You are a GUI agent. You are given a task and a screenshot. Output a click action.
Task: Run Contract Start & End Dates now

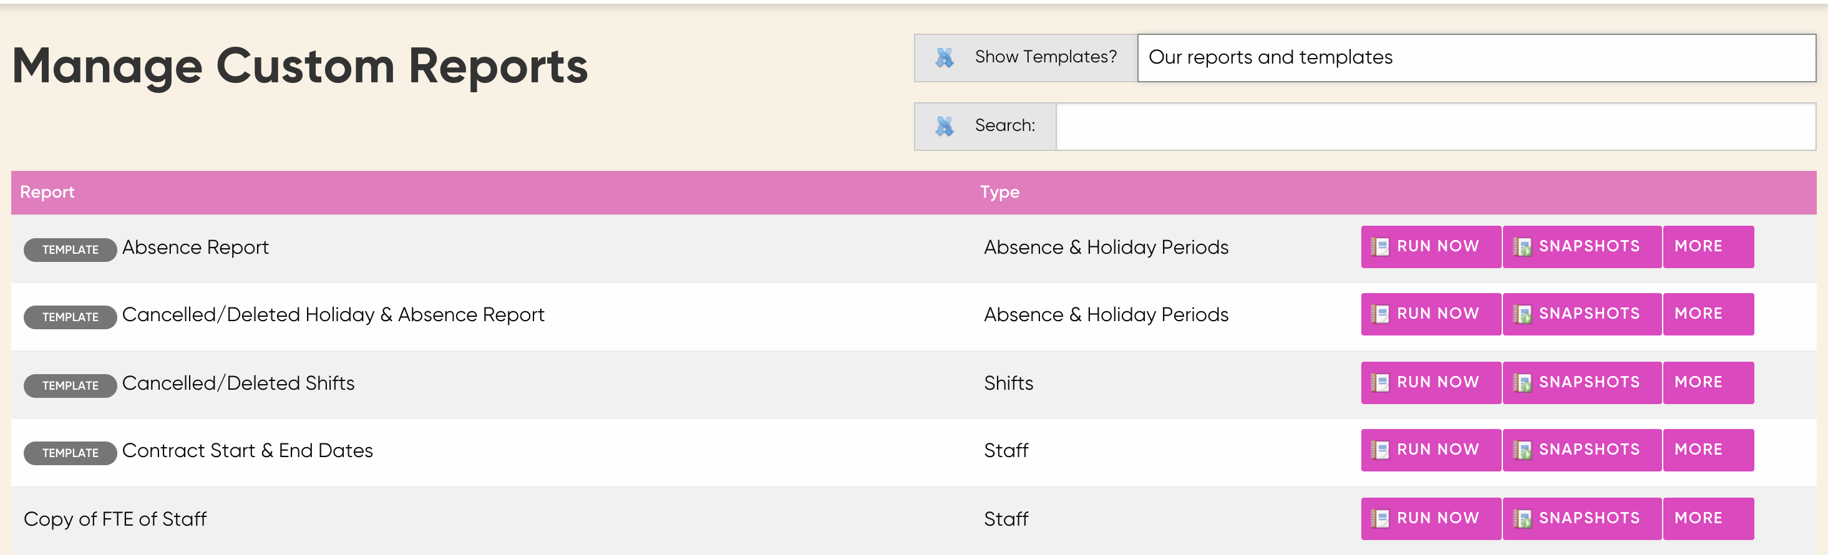(1431, 450)
